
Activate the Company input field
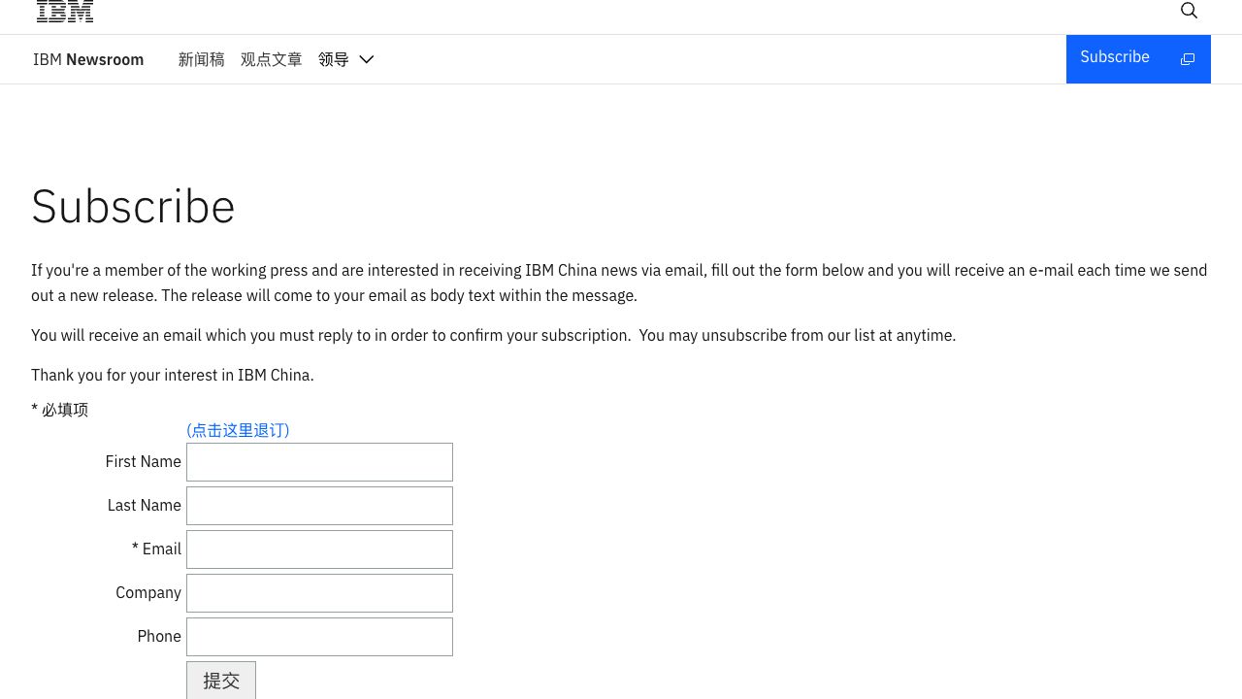click(319, 593)
